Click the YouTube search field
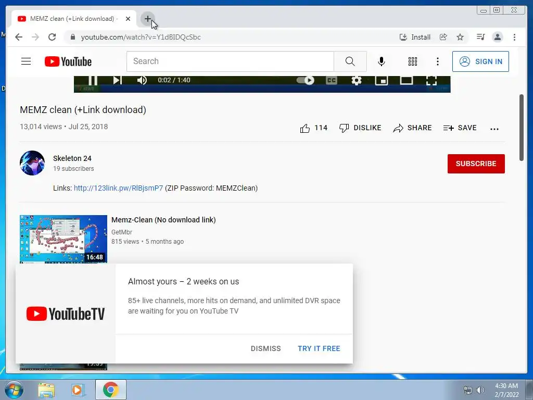533x400 pixels. coord(230,61)
